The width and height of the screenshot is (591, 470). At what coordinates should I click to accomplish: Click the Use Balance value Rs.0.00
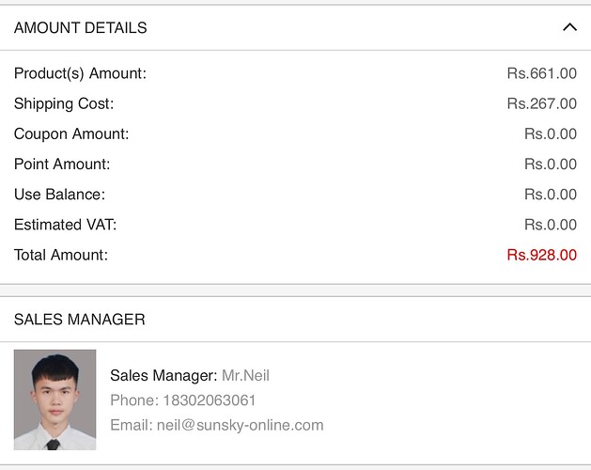coord(550,195)
